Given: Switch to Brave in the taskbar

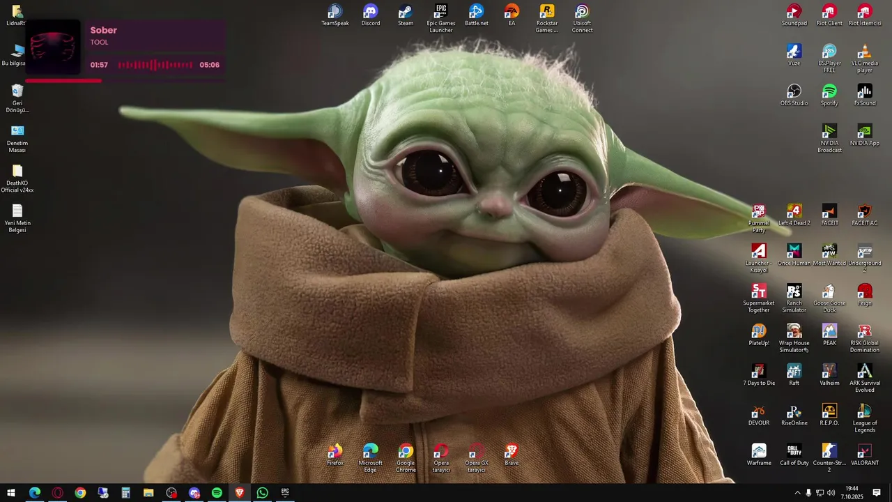Looking at the screenshot, I should pos(240,493).
